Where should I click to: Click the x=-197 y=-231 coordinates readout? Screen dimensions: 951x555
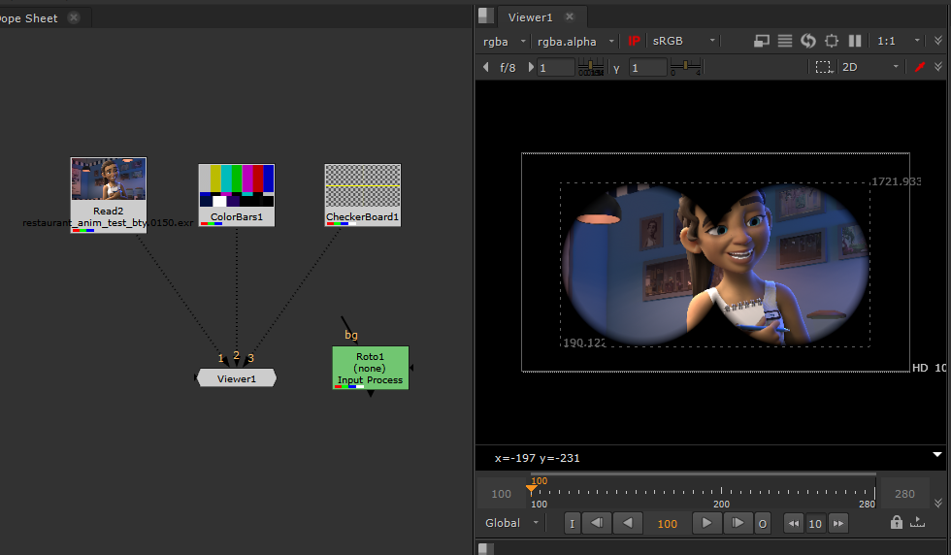pyautogui.click(x=537, y=458)
